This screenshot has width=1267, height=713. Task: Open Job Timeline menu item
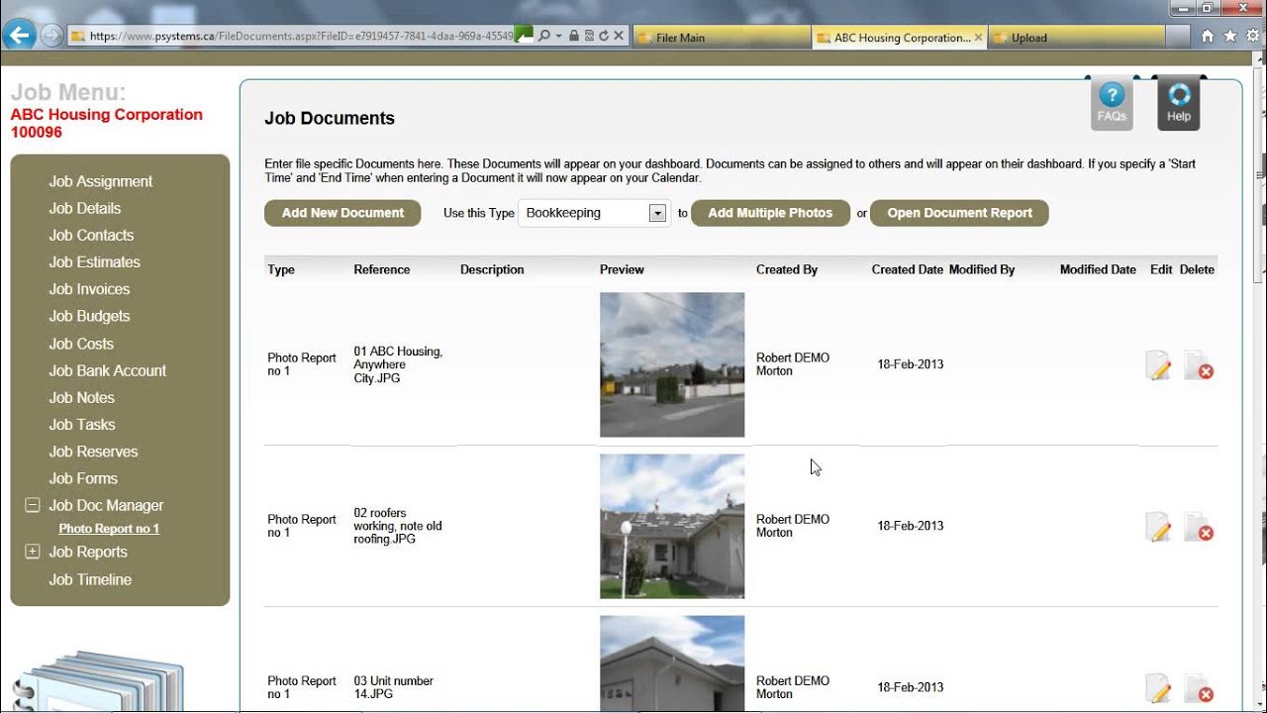90,579
